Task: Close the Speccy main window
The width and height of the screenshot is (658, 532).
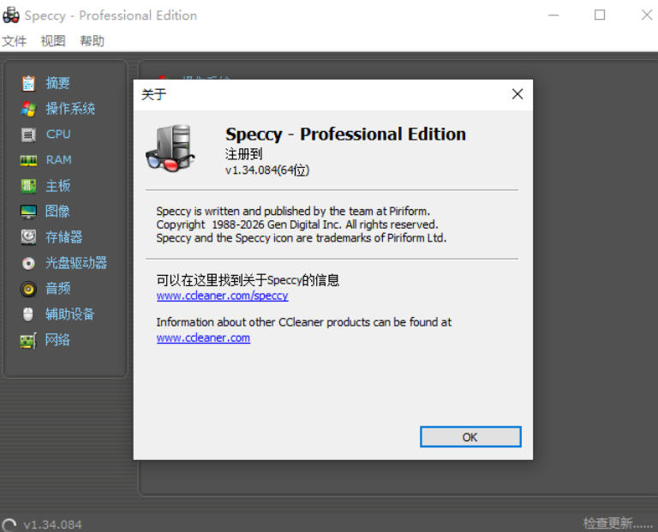Action: pos(647,15)
